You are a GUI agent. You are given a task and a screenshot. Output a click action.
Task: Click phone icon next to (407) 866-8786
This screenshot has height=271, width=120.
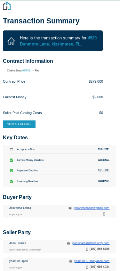pos(87,249)
